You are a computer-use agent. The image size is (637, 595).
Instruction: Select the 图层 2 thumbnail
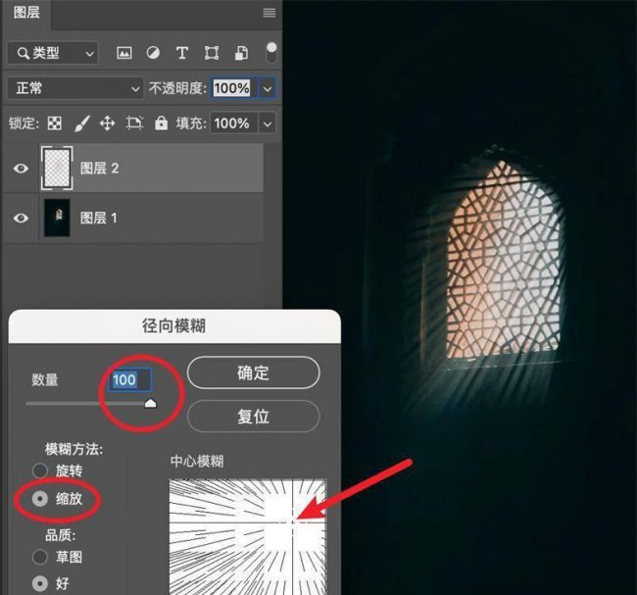57,168
